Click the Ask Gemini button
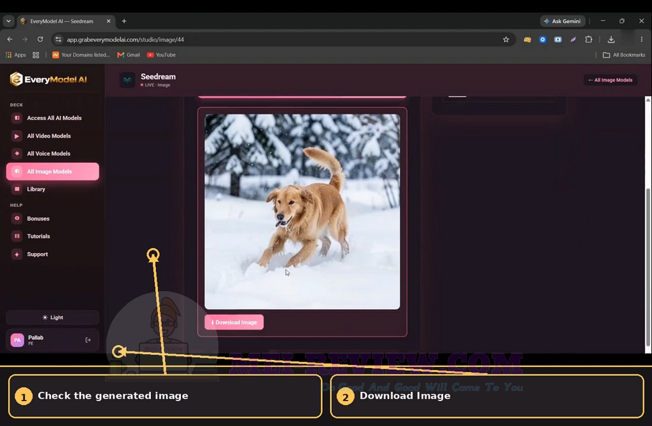The width and height of the screenshot is (652, 426). 563,21
